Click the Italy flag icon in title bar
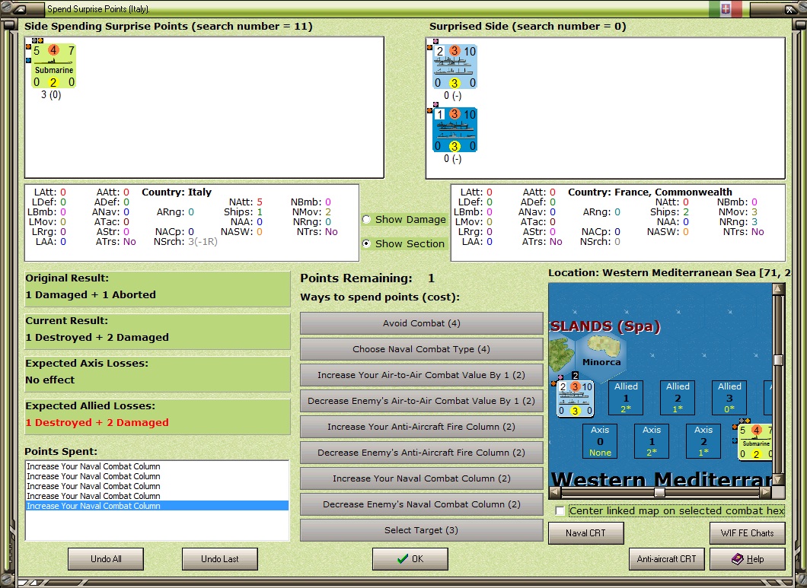807x588 pixels. (726, 8)
